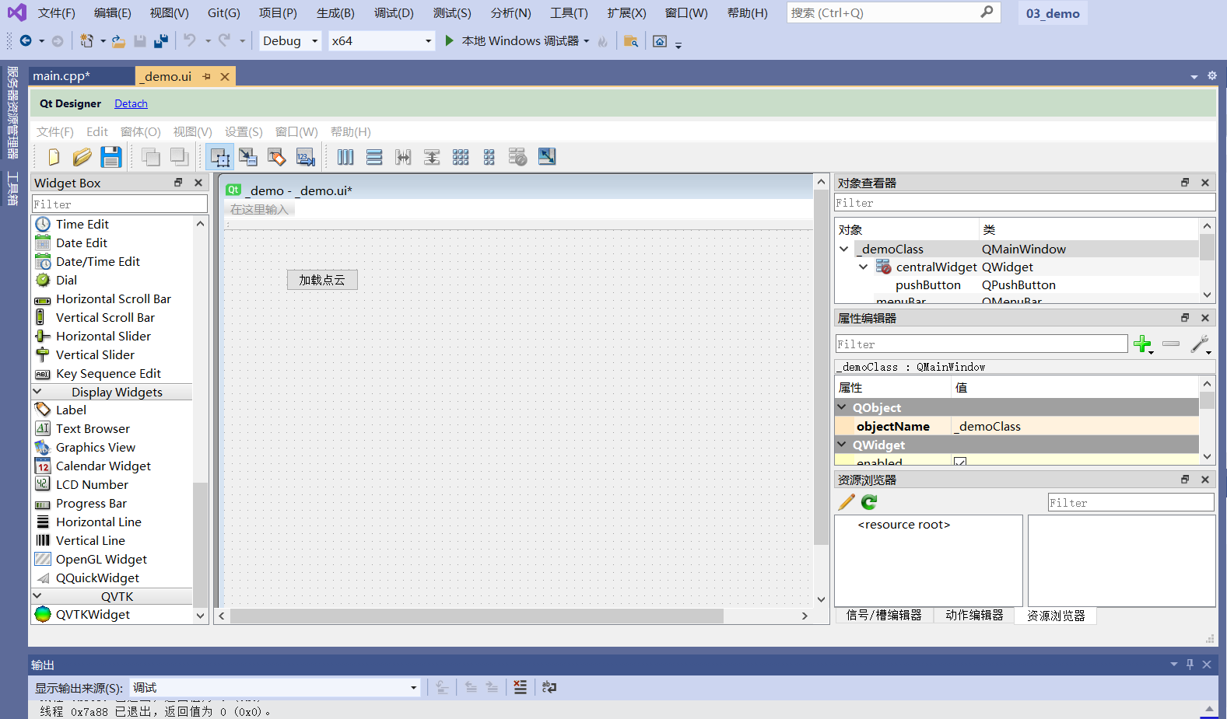Open the property editor wrench configuration icon

(1201, 344)
